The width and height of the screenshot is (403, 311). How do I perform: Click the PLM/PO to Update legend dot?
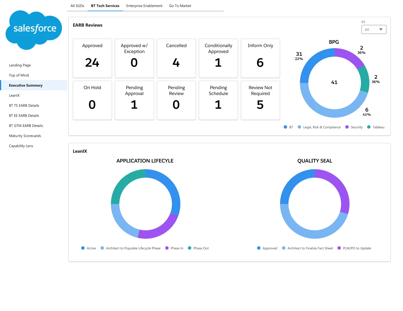(339, 248)
